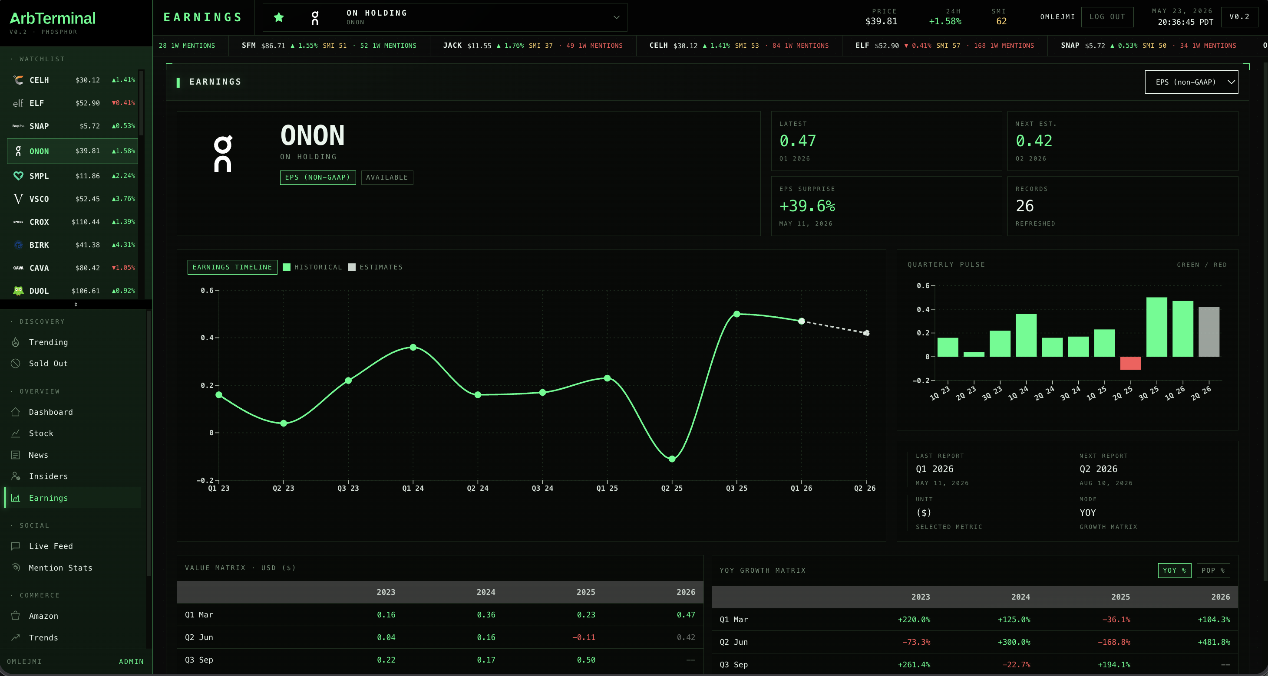Click the OMLEJMI username in header
1268x676 pixels.
click(1057, 17)
